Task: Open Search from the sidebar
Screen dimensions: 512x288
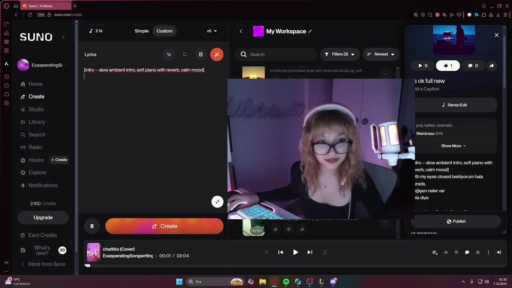Action: (x=33, y=135)
